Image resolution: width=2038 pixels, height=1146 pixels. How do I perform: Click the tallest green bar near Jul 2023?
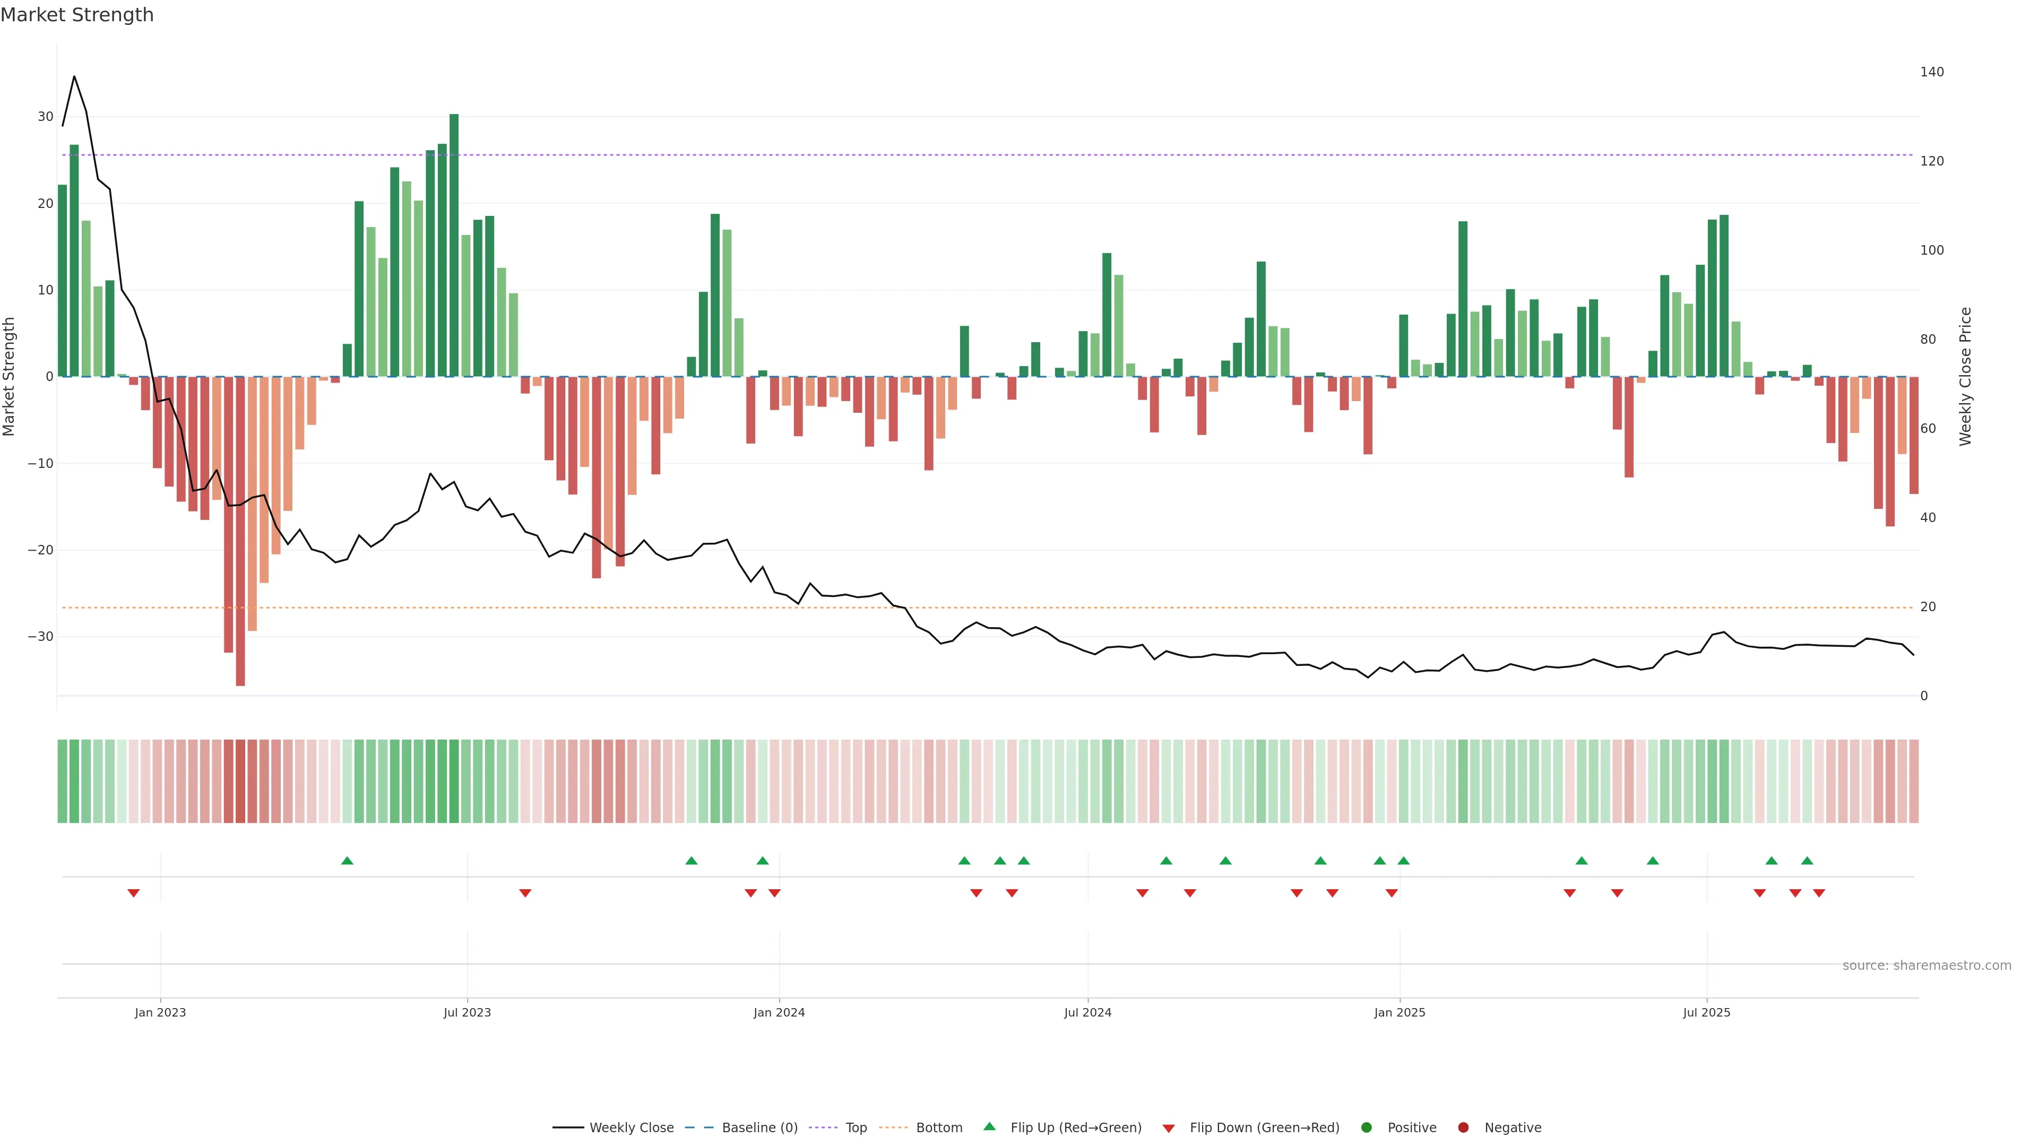point(454,245)
